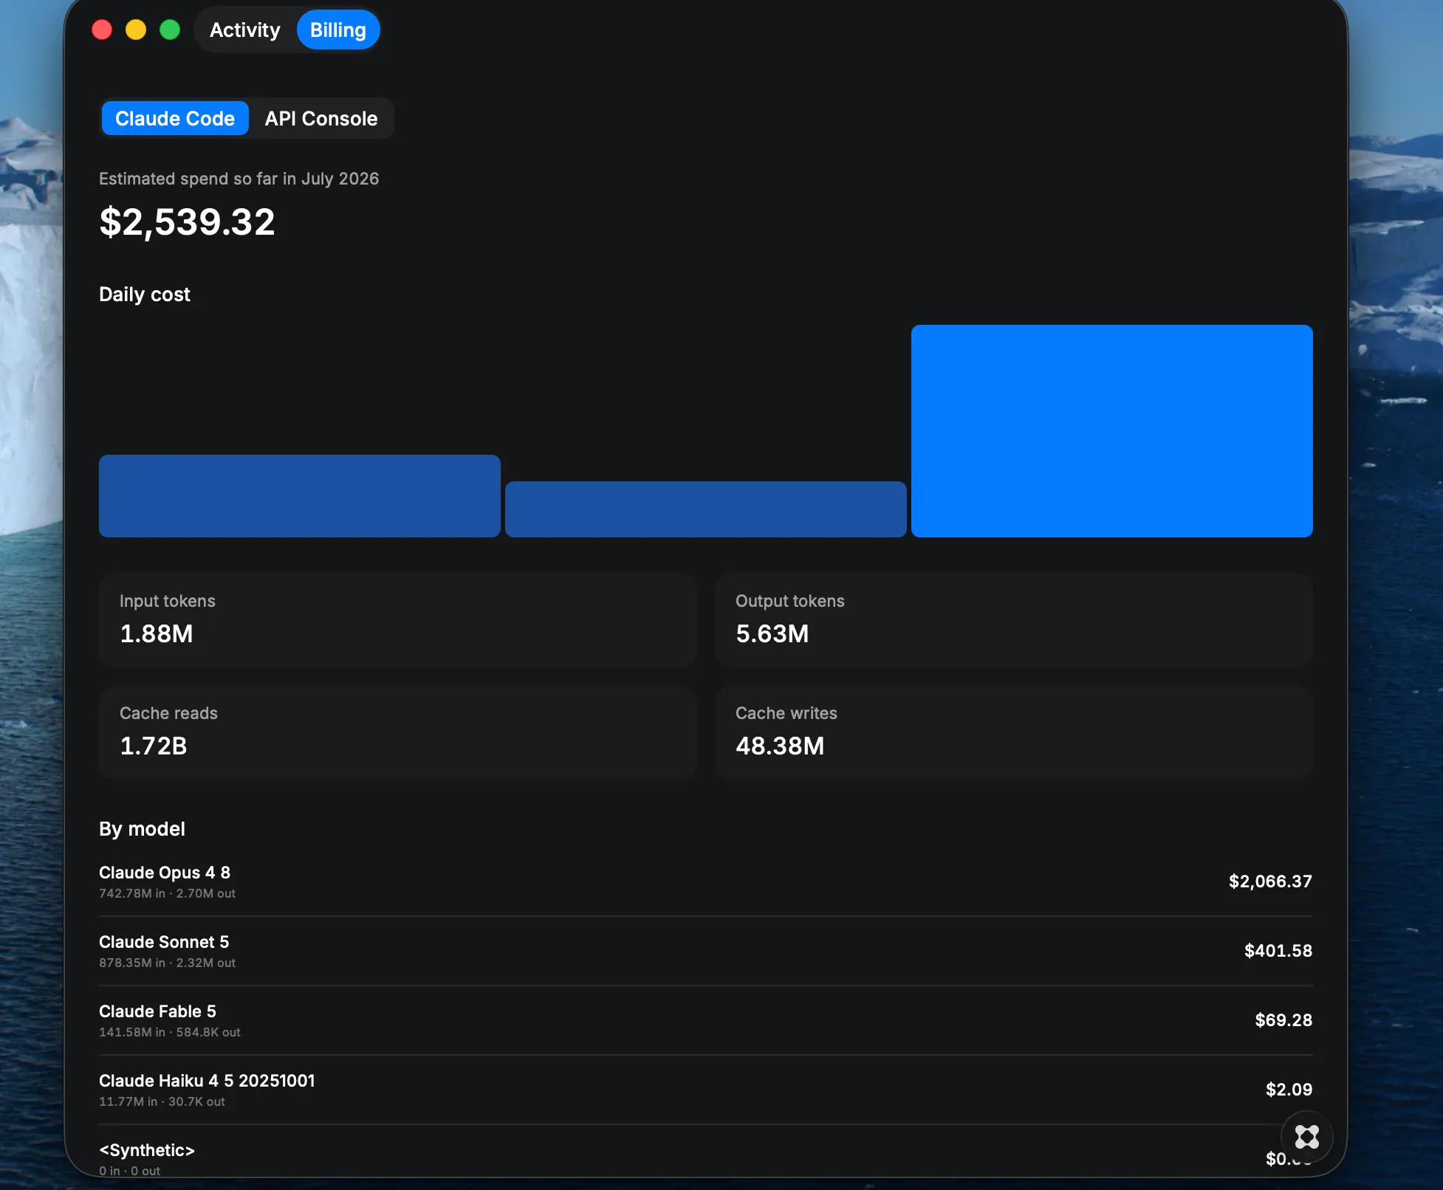The image size is (1443, 1190).
Task: Click the Daily cost heading
Action: click(x=145, y=295)
